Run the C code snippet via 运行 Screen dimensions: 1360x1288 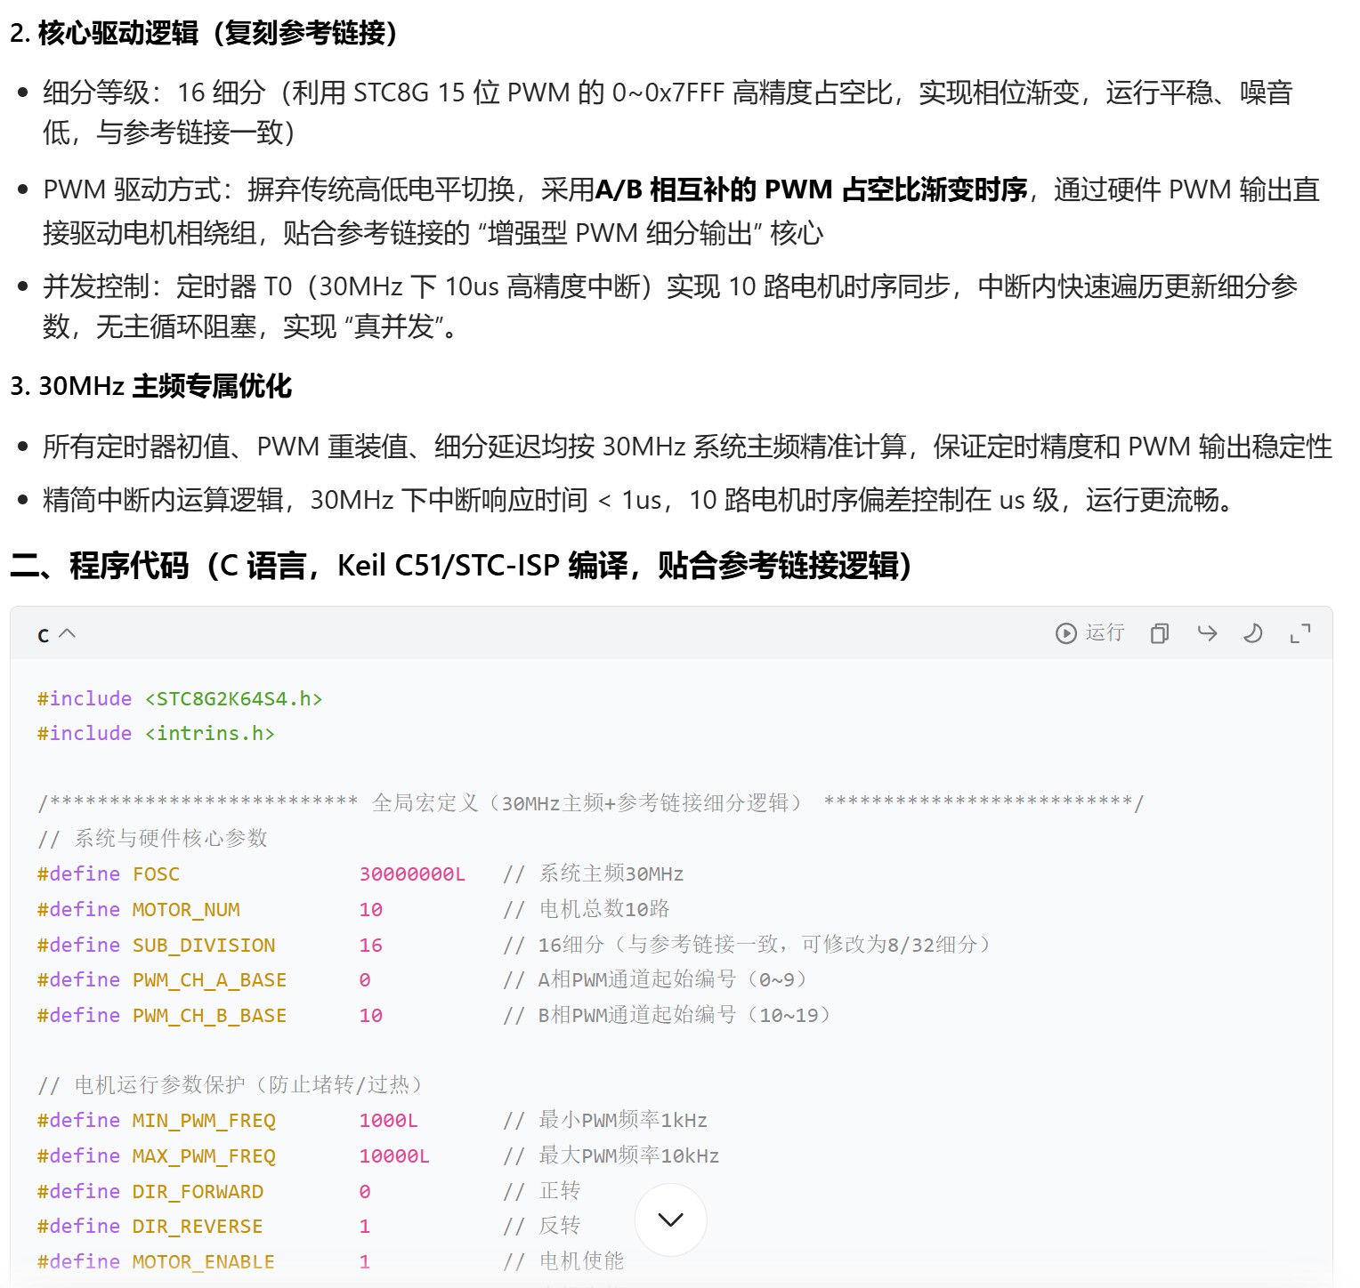[x=1103, y=632]
